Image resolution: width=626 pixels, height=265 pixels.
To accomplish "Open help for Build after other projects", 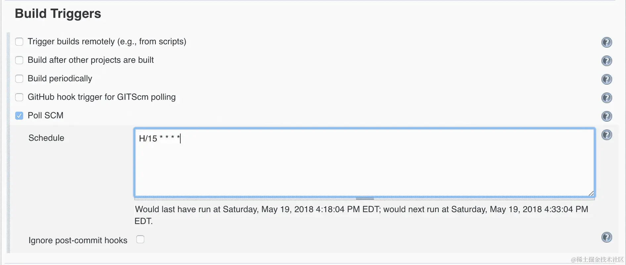I will pyautogui.click(x=606, y=61).
